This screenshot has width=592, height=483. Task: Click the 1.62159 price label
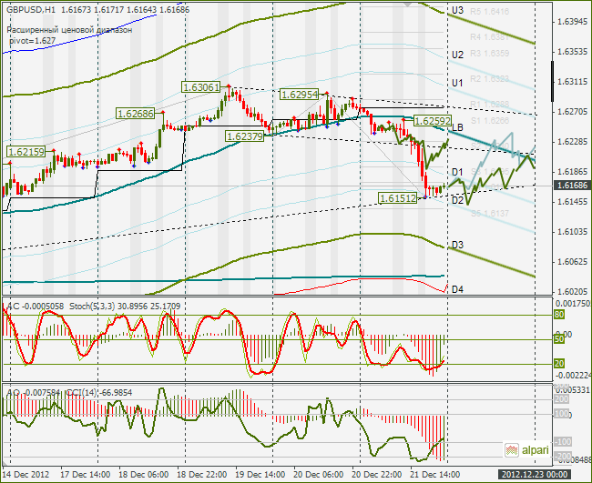pyautogui.click(x=26, y=152)
